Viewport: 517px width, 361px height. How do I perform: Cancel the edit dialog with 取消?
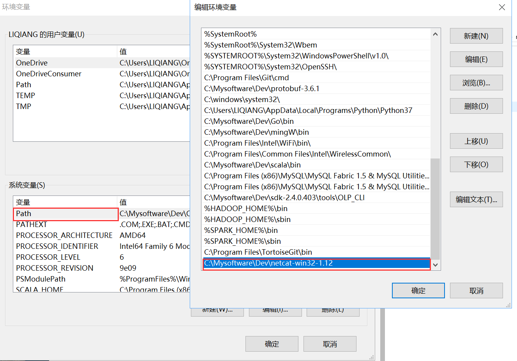coord(476,290)
